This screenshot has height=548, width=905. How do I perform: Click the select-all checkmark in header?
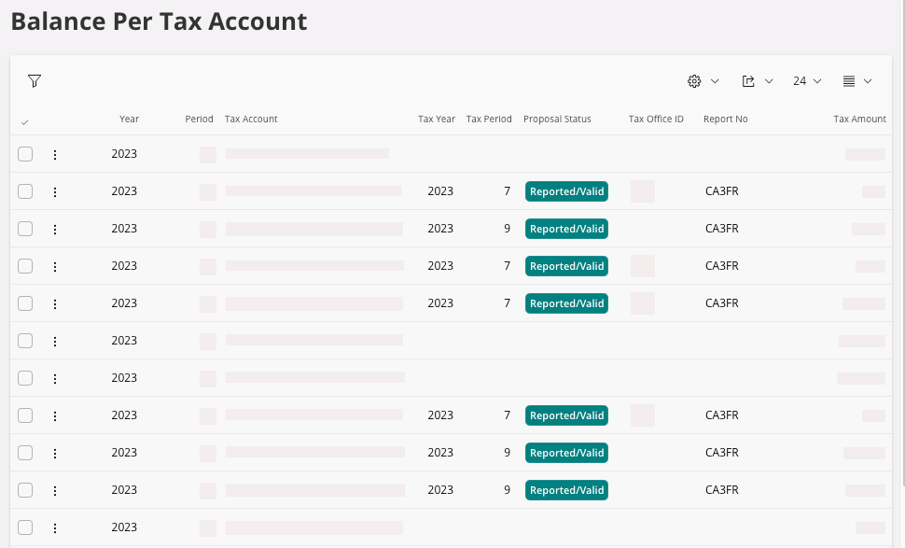pos(25,120)
